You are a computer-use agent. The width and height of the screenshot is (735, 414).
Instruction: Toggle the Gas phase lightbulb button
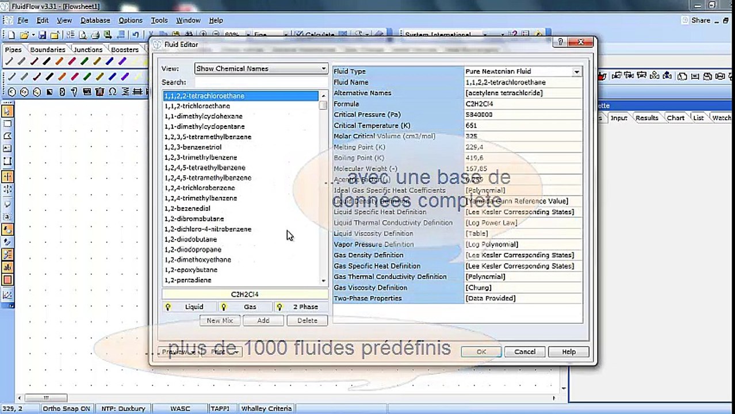(x=243, y=307)
